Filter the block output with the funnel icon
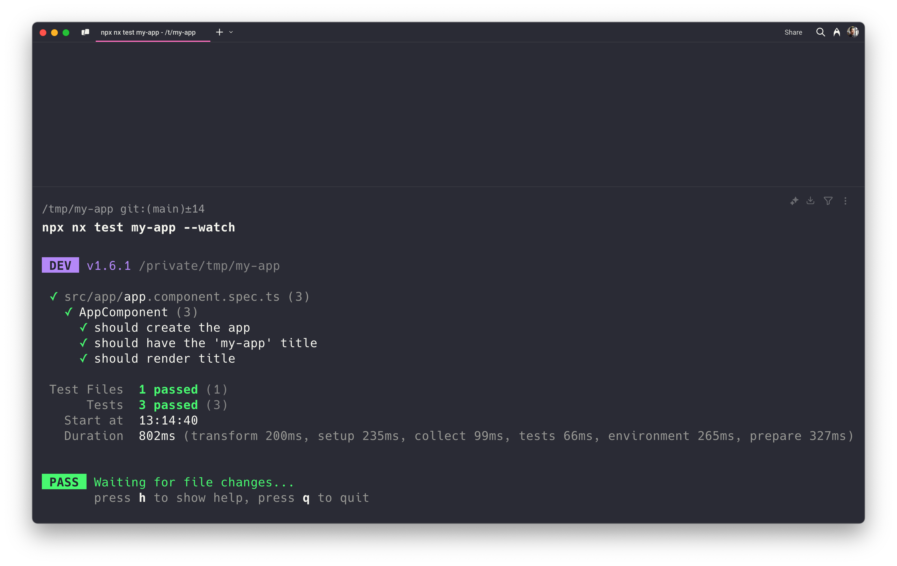The height and width of the screenshot is (566, 897). [x=828, y=201]
